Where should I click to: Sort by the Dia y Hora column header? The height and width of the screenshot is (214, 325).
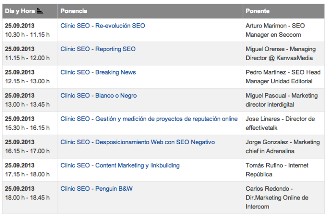30,11
